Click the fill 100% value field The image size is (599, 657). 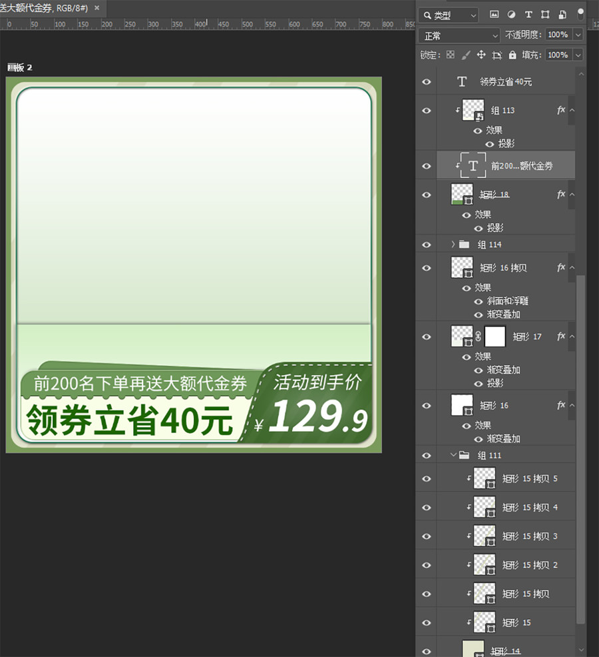558,55
